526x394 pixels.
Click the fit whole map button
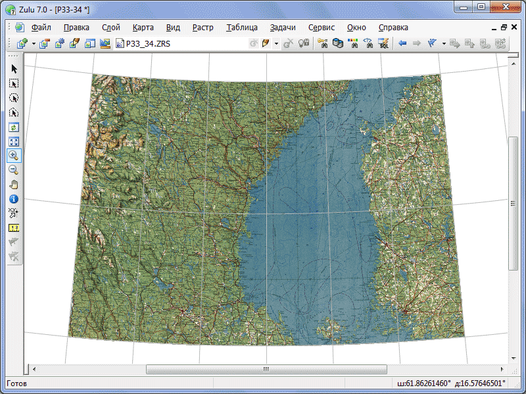[x=14, y=141]
